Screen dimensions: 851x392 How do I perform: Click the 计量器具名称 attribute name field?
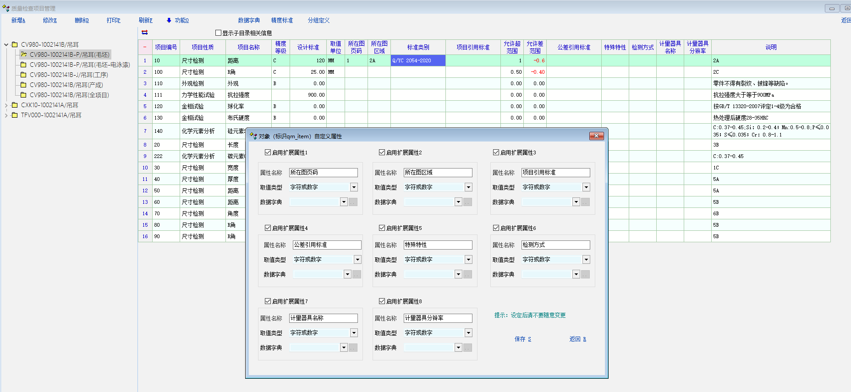[x=323, y=318]
